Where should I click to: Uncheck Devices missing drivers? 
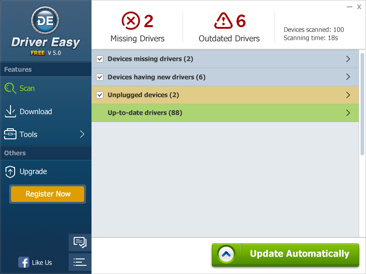[100, 59]
